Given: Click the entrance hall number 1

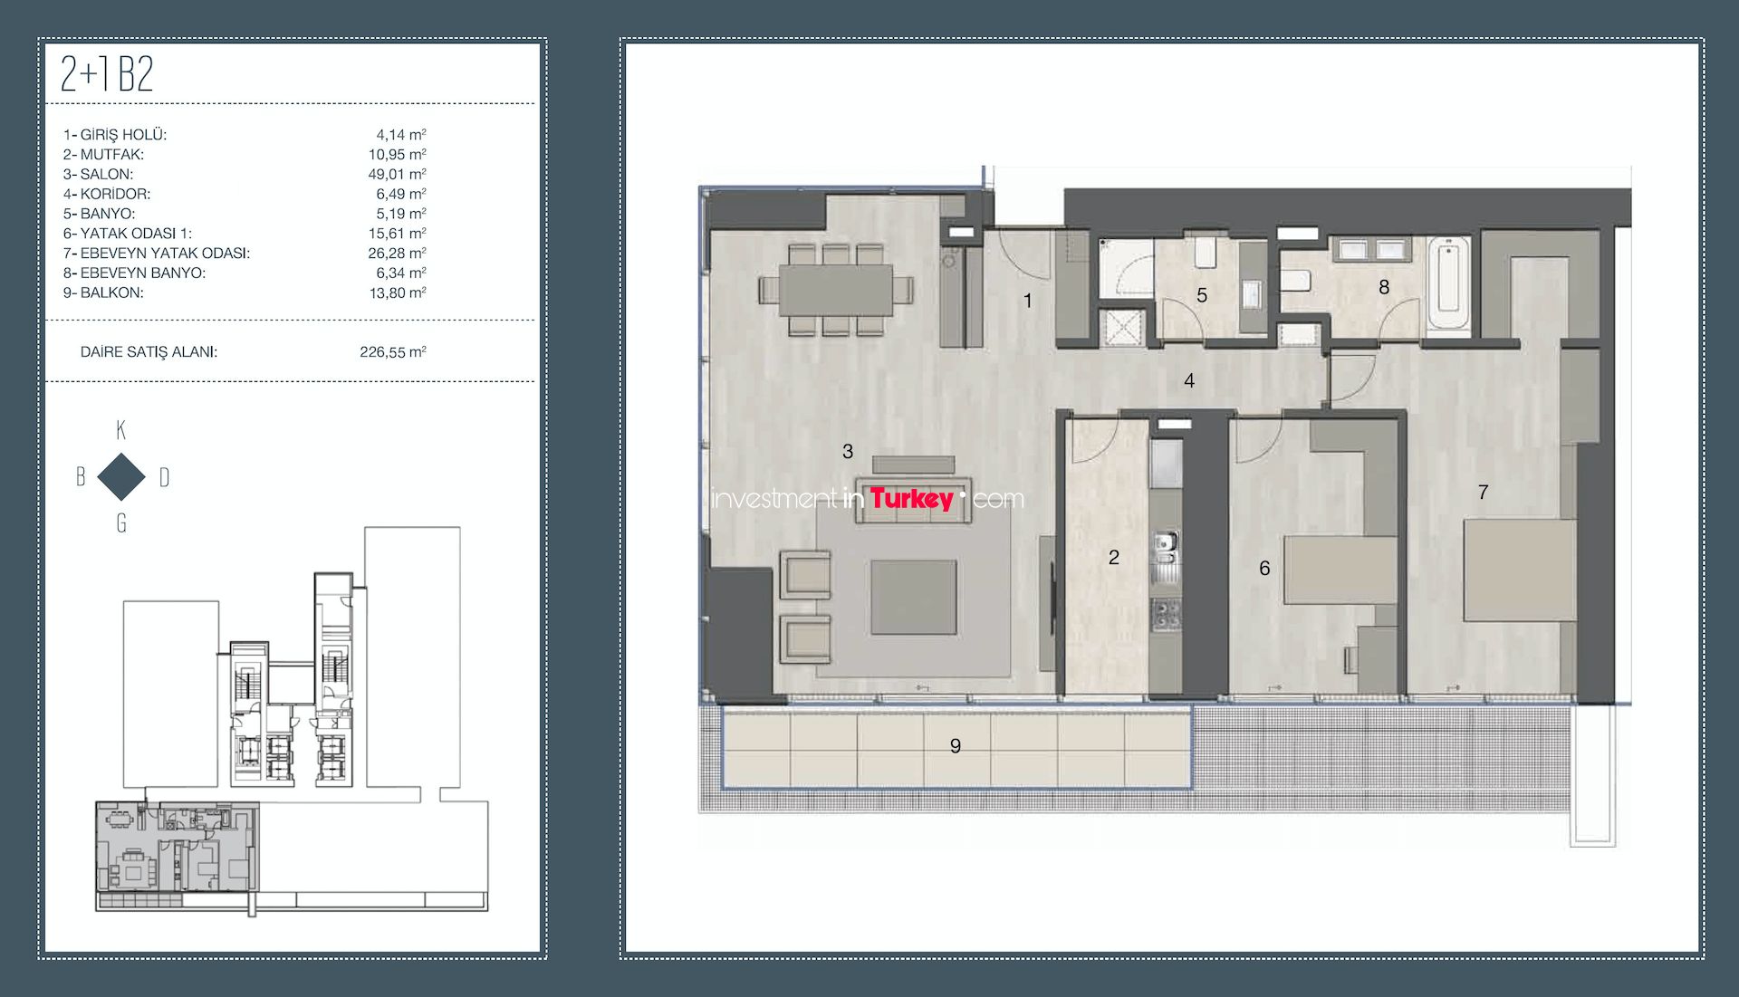Looking at the screenshot, I should point(1028,301).
